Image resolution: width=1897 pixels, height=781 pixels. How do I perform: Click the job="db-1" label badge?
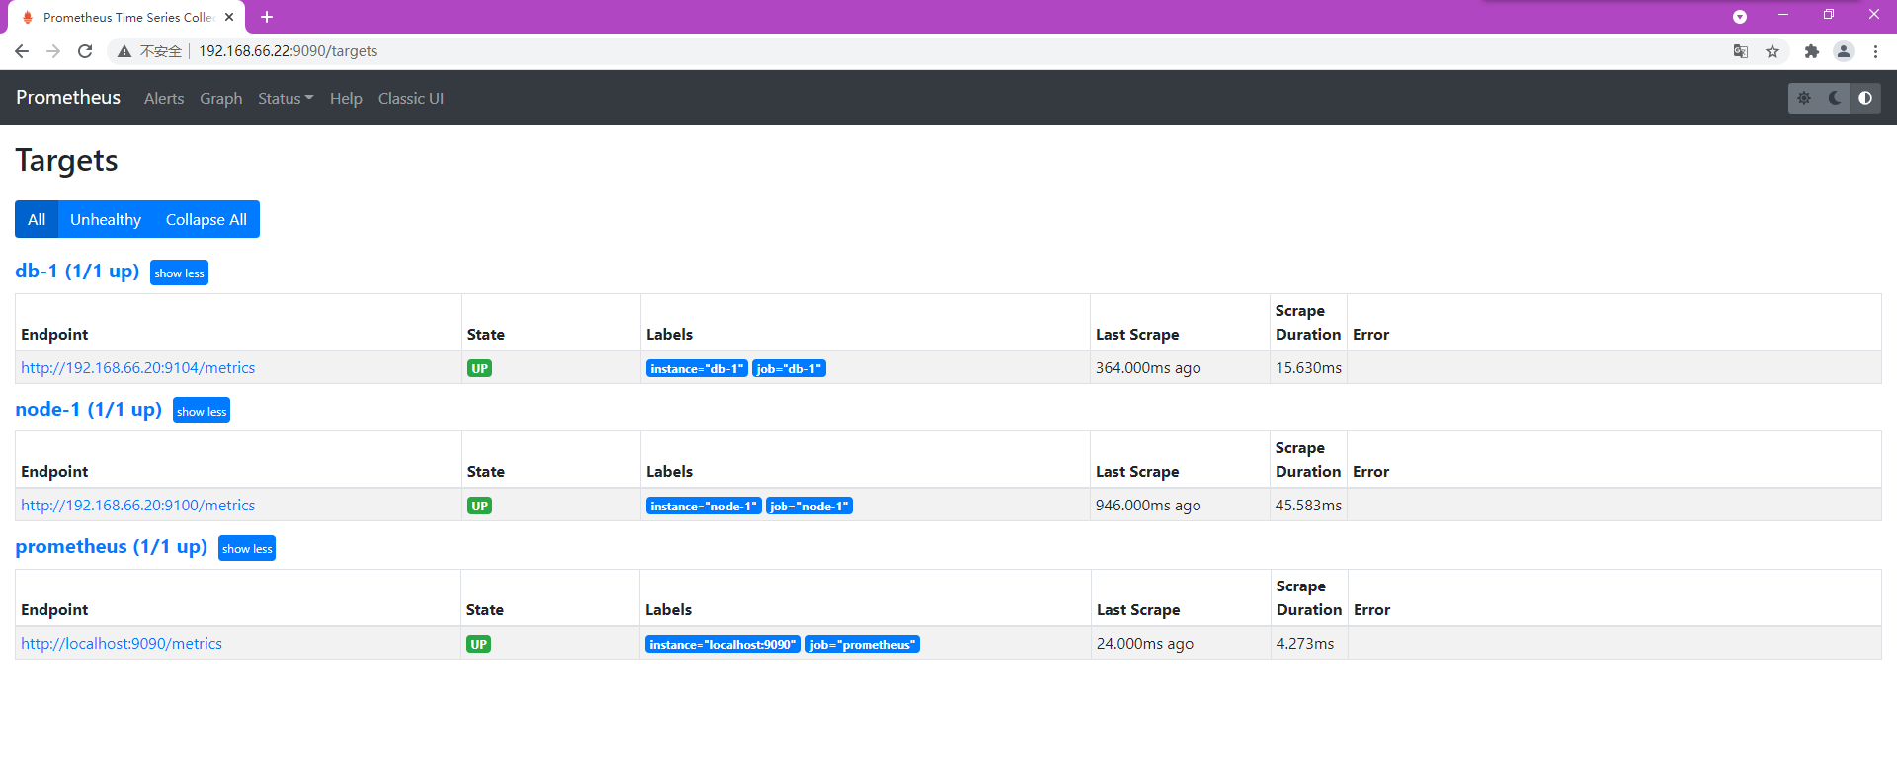pyautogui.click(x=788, y=368)
